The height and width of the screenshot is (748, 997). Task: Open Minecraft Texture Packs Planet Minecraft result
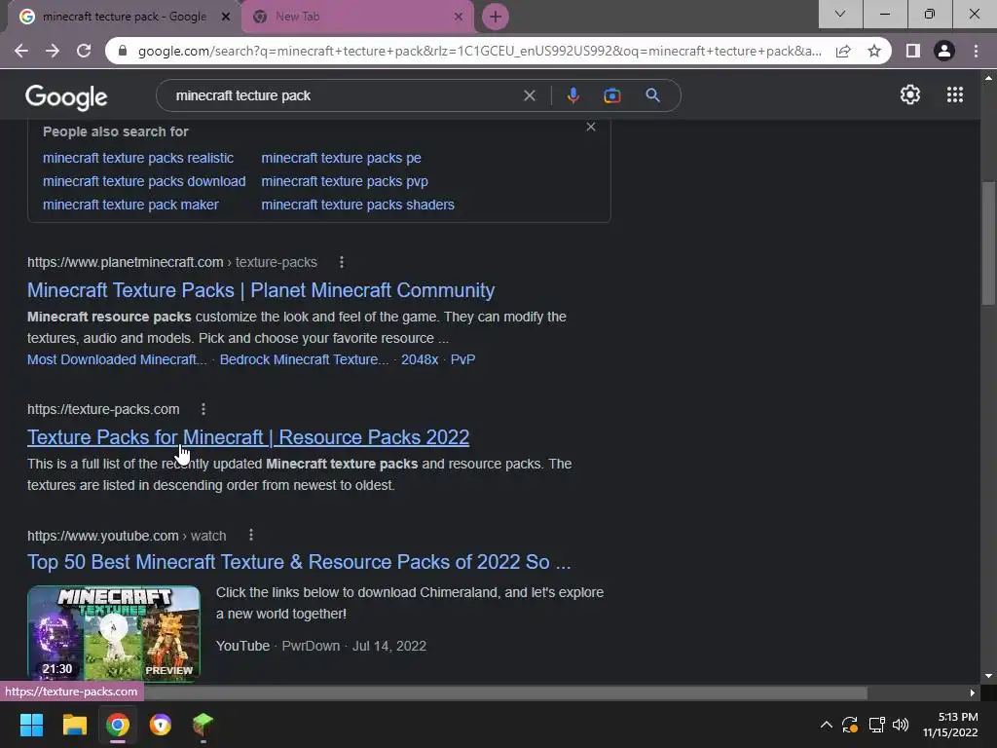tap(261, 290)
